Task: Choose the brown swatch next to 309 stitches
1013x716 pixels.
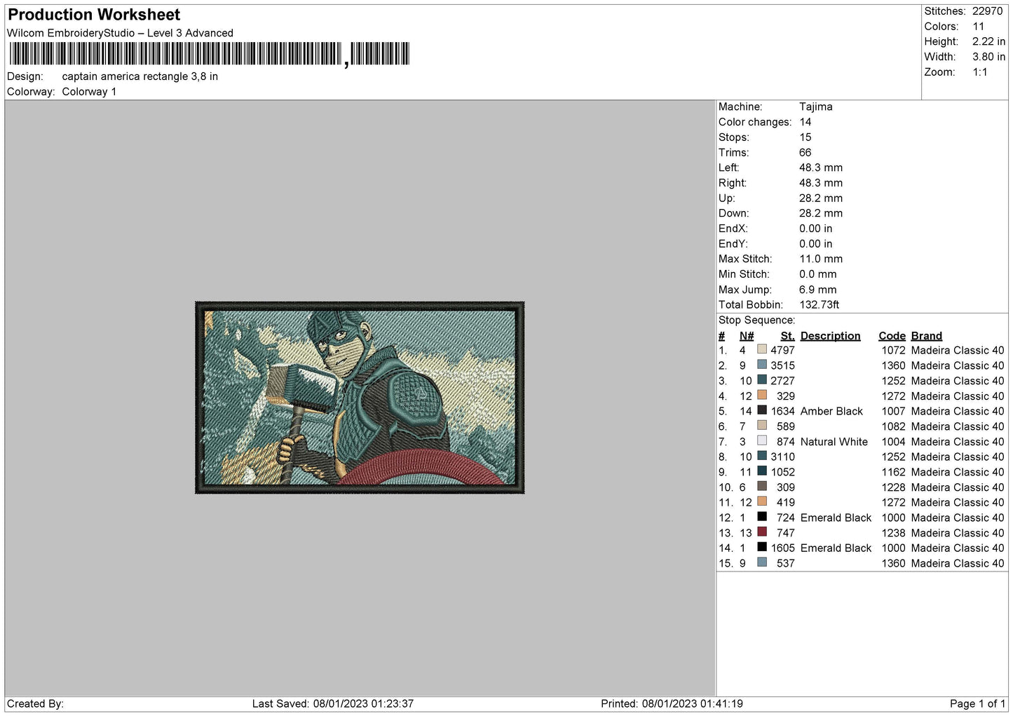Action: (x=762, y=487)
